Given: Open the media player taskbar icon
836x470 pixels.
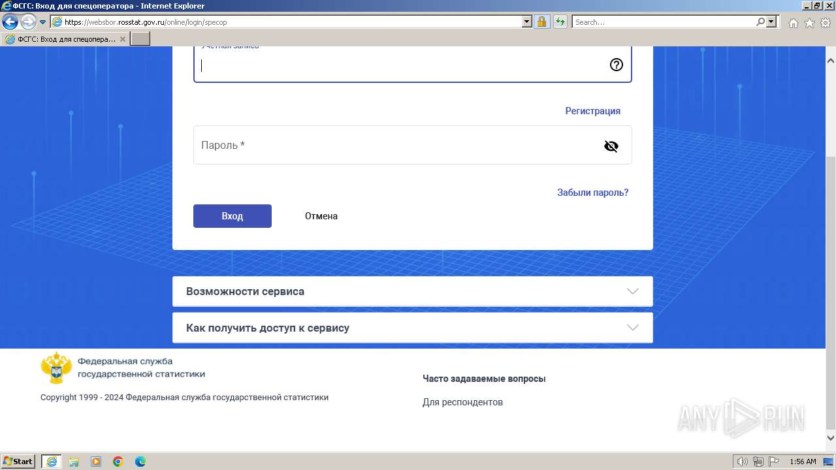Looking at the screenshot, I should 96,462.
